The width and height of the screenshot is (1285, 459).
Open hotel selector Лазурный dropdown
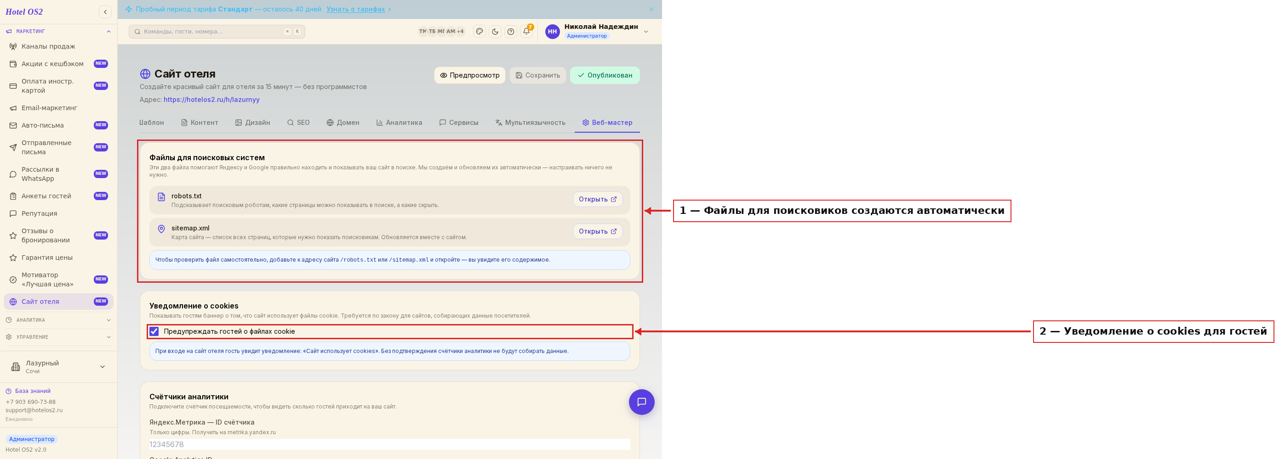58,367
